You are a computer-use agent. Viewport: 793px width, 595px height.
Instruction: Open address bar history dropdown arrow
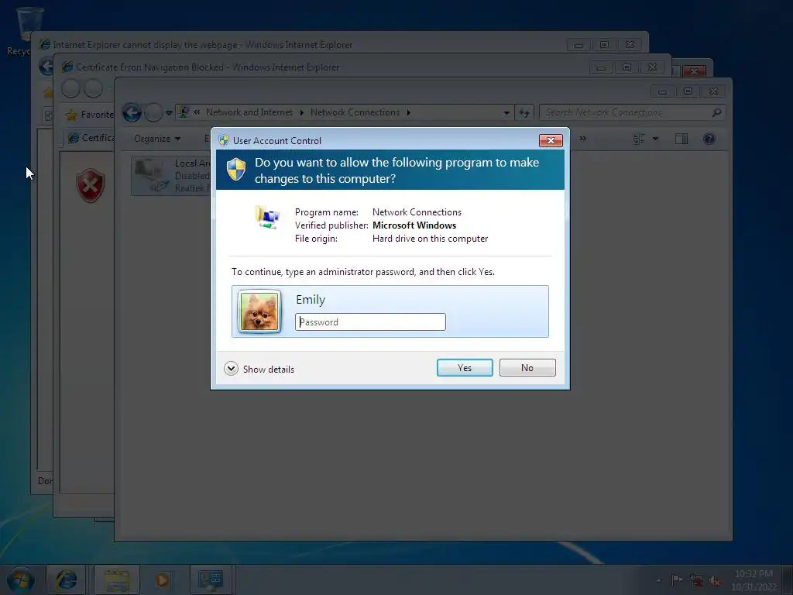click(x=506, y=113)
